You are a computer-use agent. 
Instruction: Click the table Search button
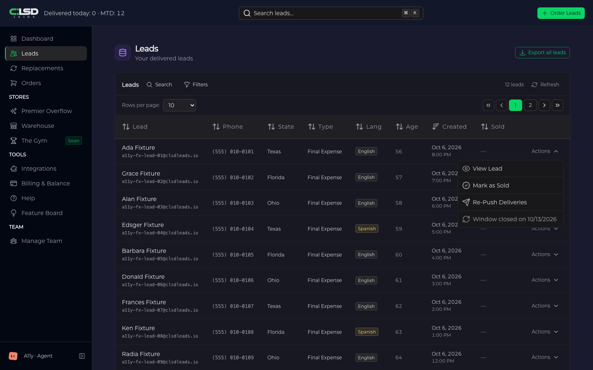(x=159, y=85)
